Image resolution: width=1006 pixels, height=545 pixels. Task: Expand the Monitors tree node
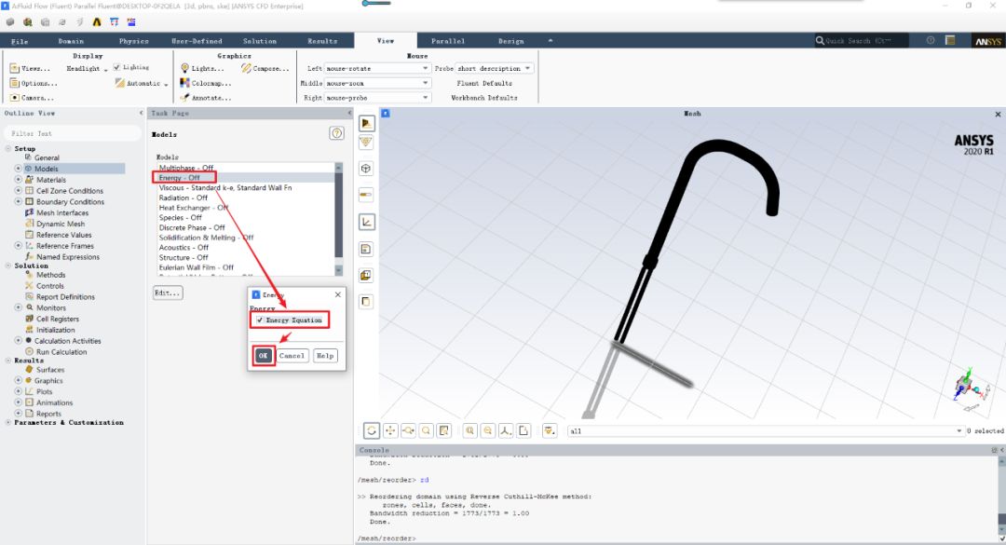point(18,307)
